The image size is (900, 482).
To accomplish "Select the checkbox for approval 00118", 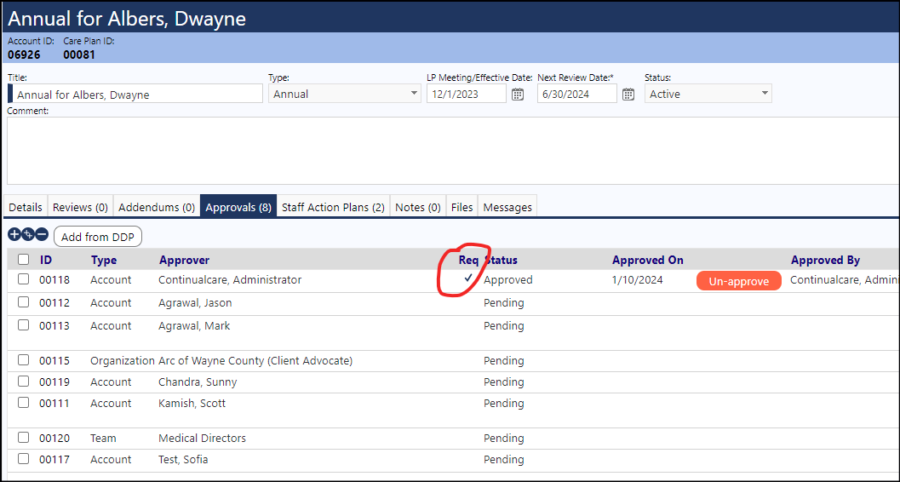I will 23,279.
